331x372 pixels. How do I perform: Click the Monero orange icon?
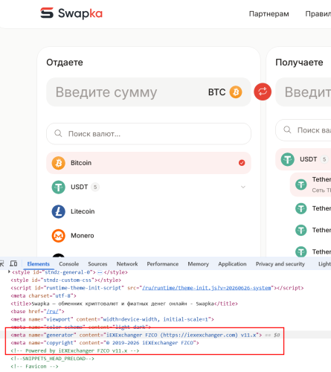click(59, 236)
